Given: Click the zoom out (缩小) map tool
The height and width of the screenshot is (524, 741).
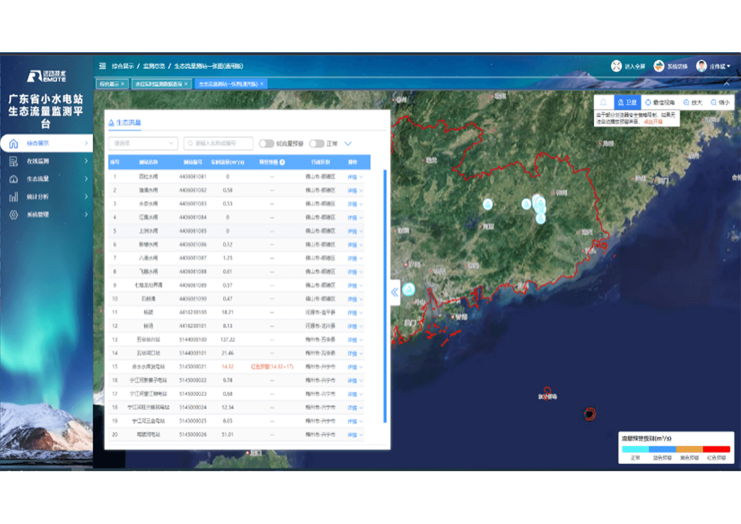Looking at the screenshot, I should [720, 102].
